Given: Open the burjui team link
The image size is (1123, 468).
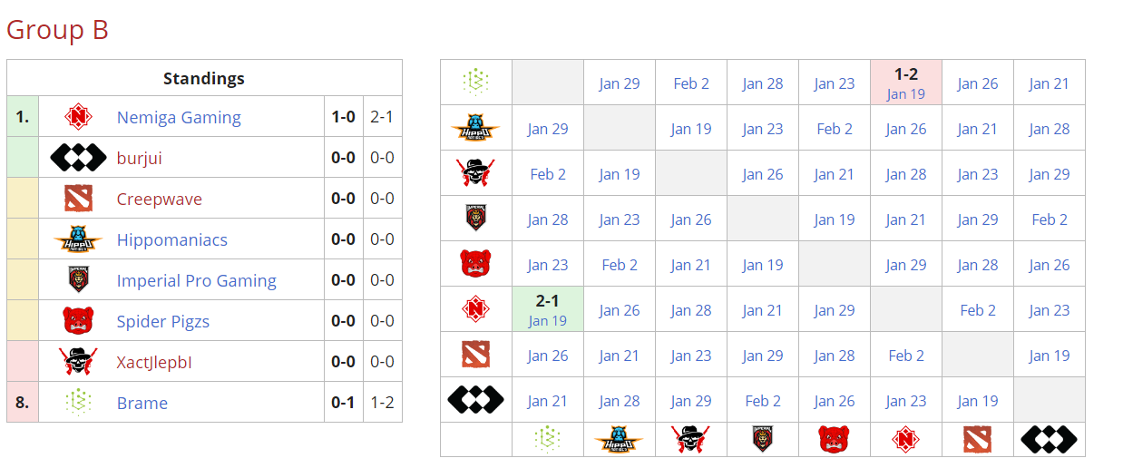Looking at the screenshot, I should coord(139,158).
